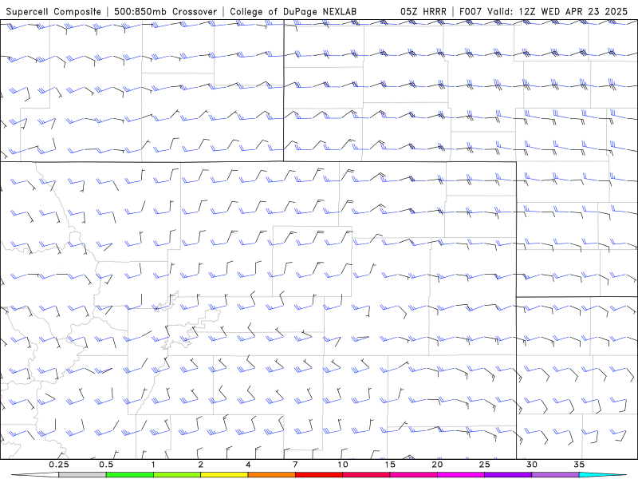The width and height of the screenshot is (638, 479).
Task: Choose the hot pink 15–20 colorbar segment
Action: coord(413,475)
